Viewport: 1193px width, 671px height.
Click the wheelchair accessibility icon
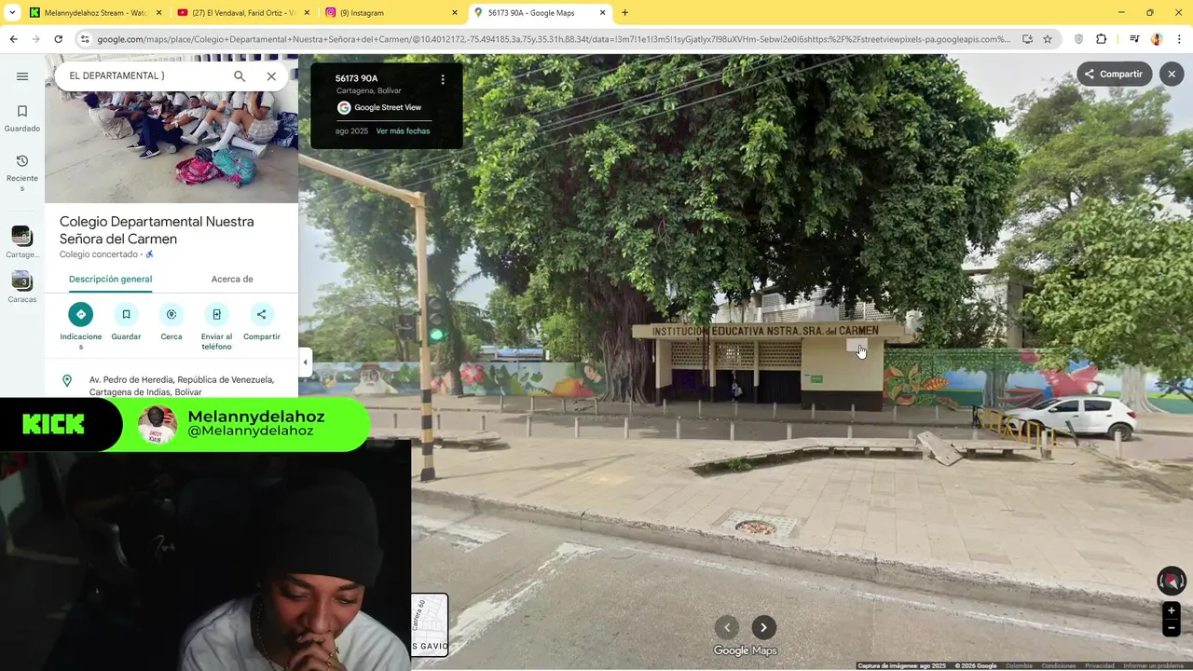tap(149, 254)
